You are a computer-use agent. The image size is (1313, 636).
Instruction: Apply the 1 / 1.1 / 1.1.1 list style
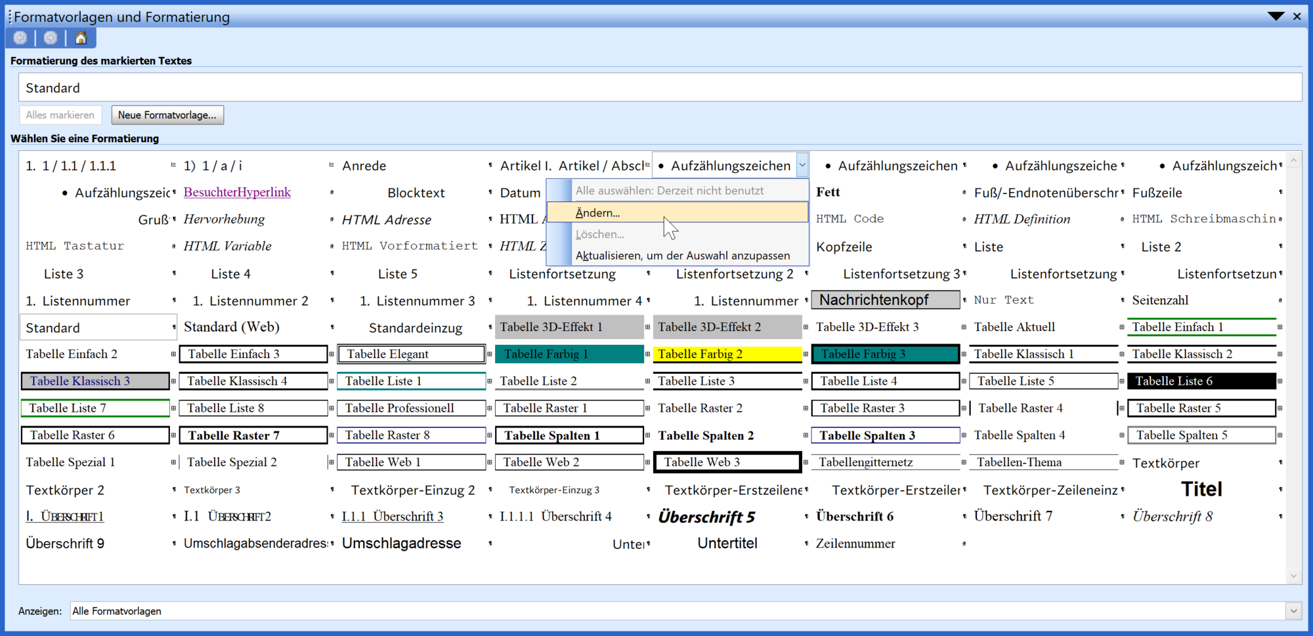[71, 166]
